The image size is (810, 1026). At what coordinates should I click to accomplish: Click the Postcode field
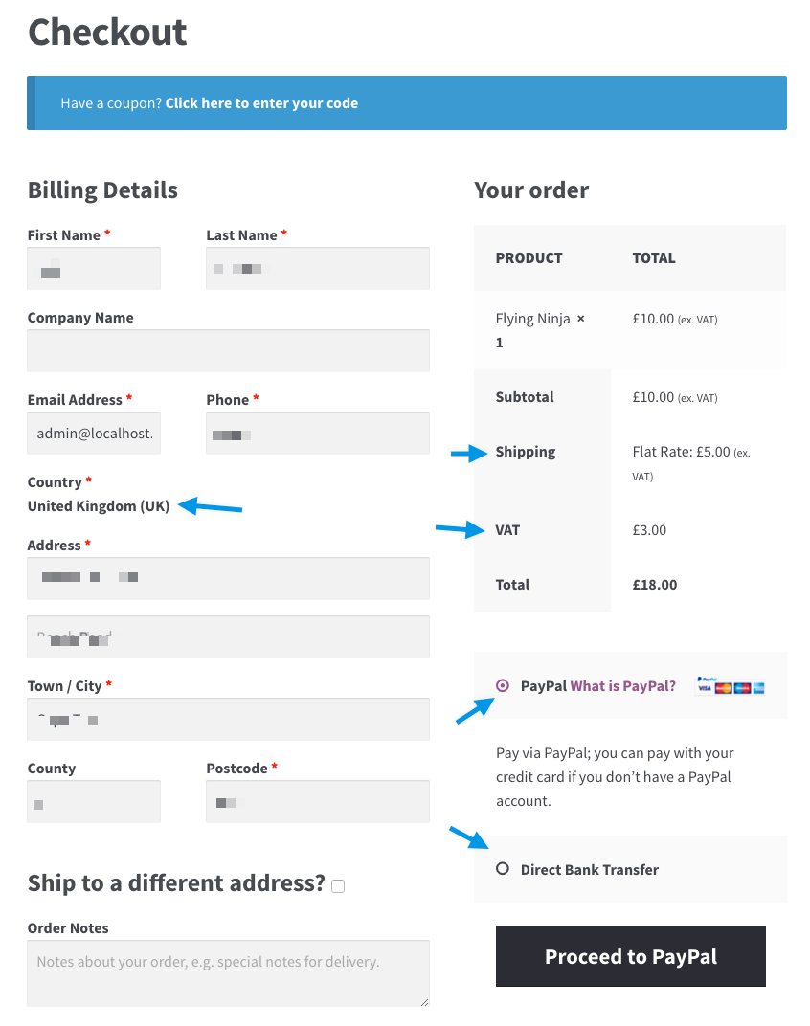click(x=317, y=801)
